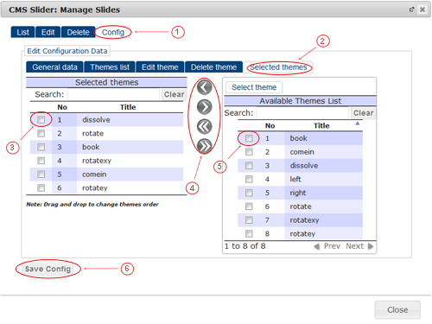Click the Select theme tab
432x324 pixels.
[254, 87]
